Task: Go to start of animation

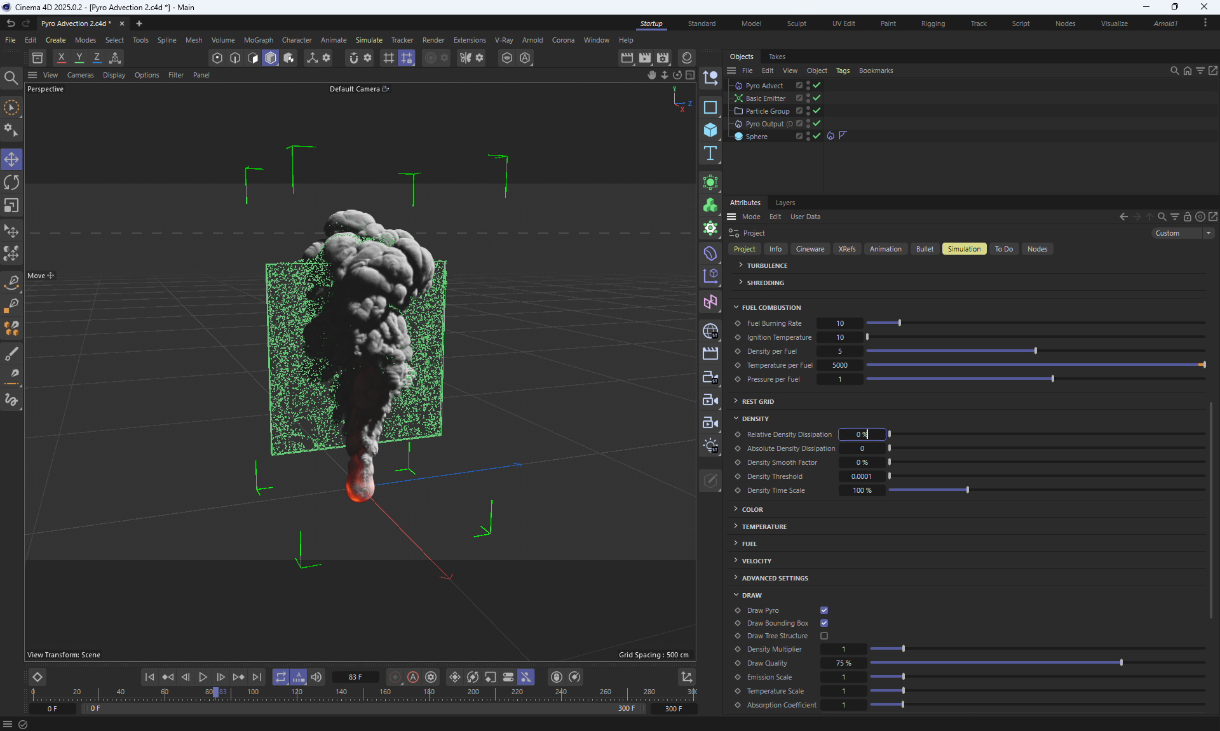Action: (x=149, y=677)
